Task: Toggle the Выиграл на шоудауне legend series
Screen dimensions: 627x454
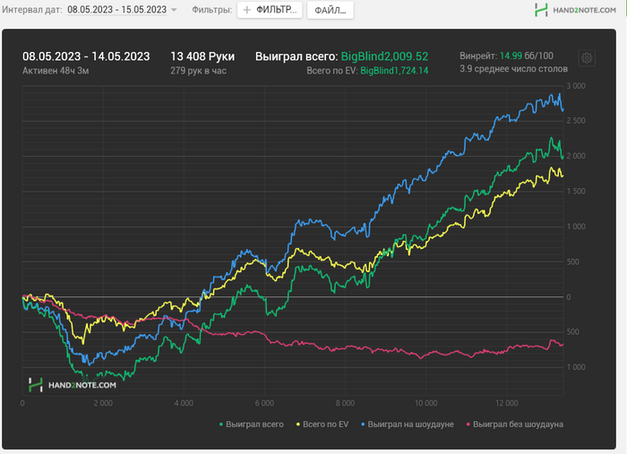Action: click(x=407, y=424)
